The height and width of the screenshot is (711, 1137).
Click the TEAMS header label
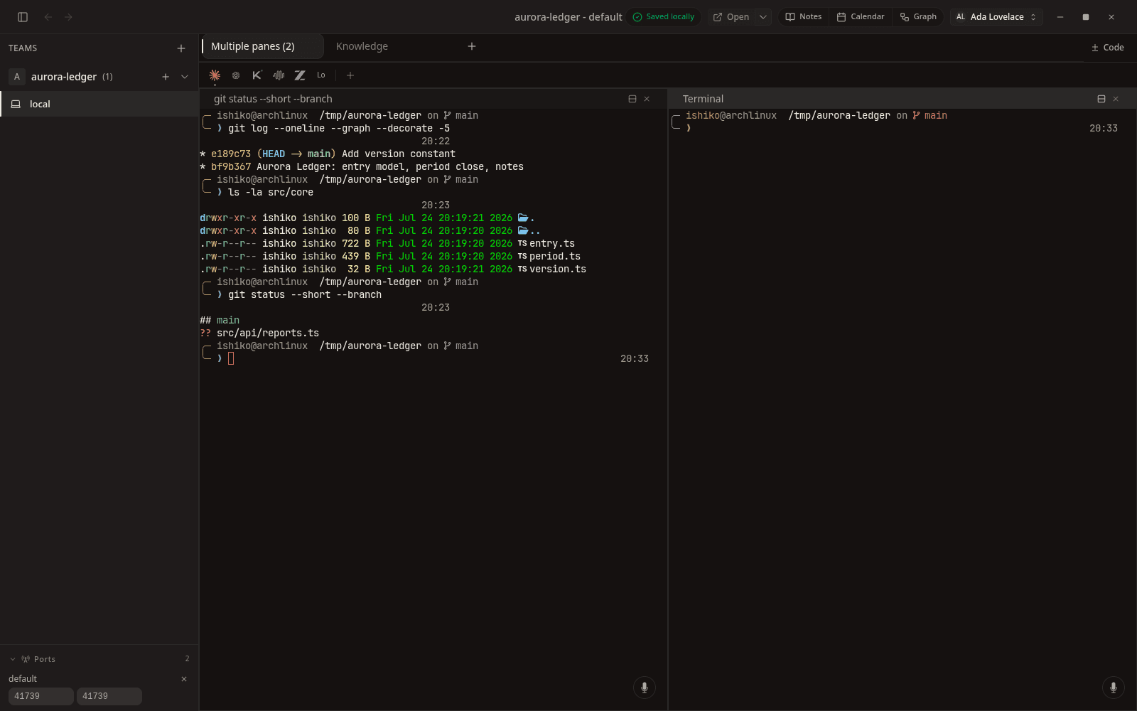click(x=23, y=48)
